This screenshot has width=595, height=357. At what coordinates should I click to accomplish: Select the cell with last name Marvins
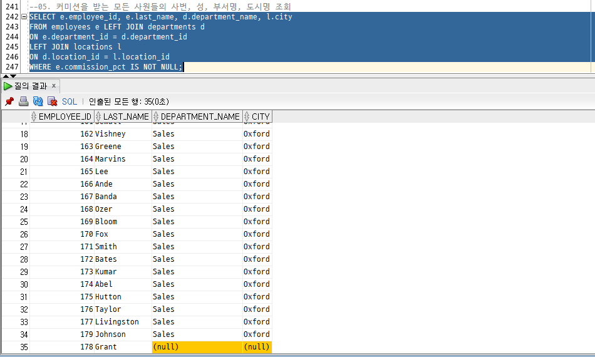point(123,159)
